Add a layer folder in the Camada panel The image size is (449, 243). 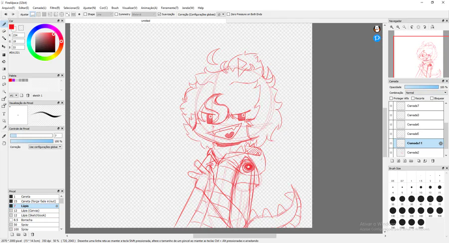(x=411, y=161)
